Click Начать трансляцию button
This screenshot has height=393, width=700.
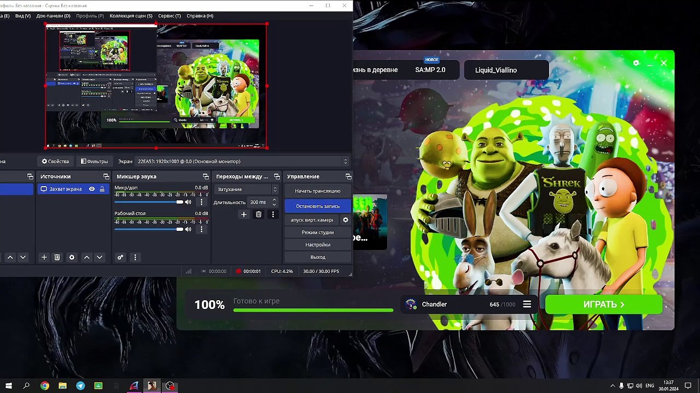coord(318,191)
